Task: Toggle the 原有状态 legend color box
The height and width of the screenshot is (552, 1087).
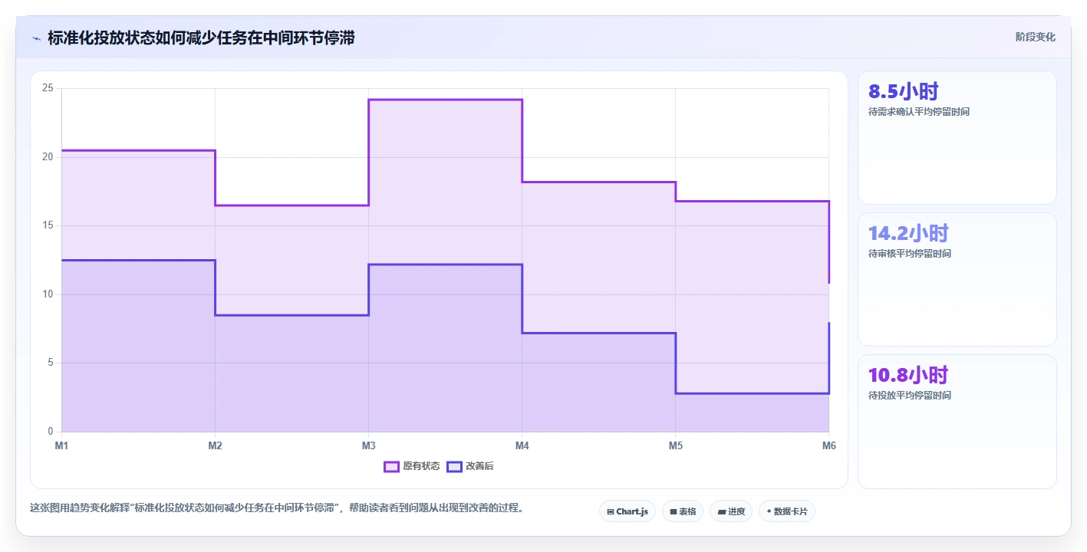Action: pos(391,466)
